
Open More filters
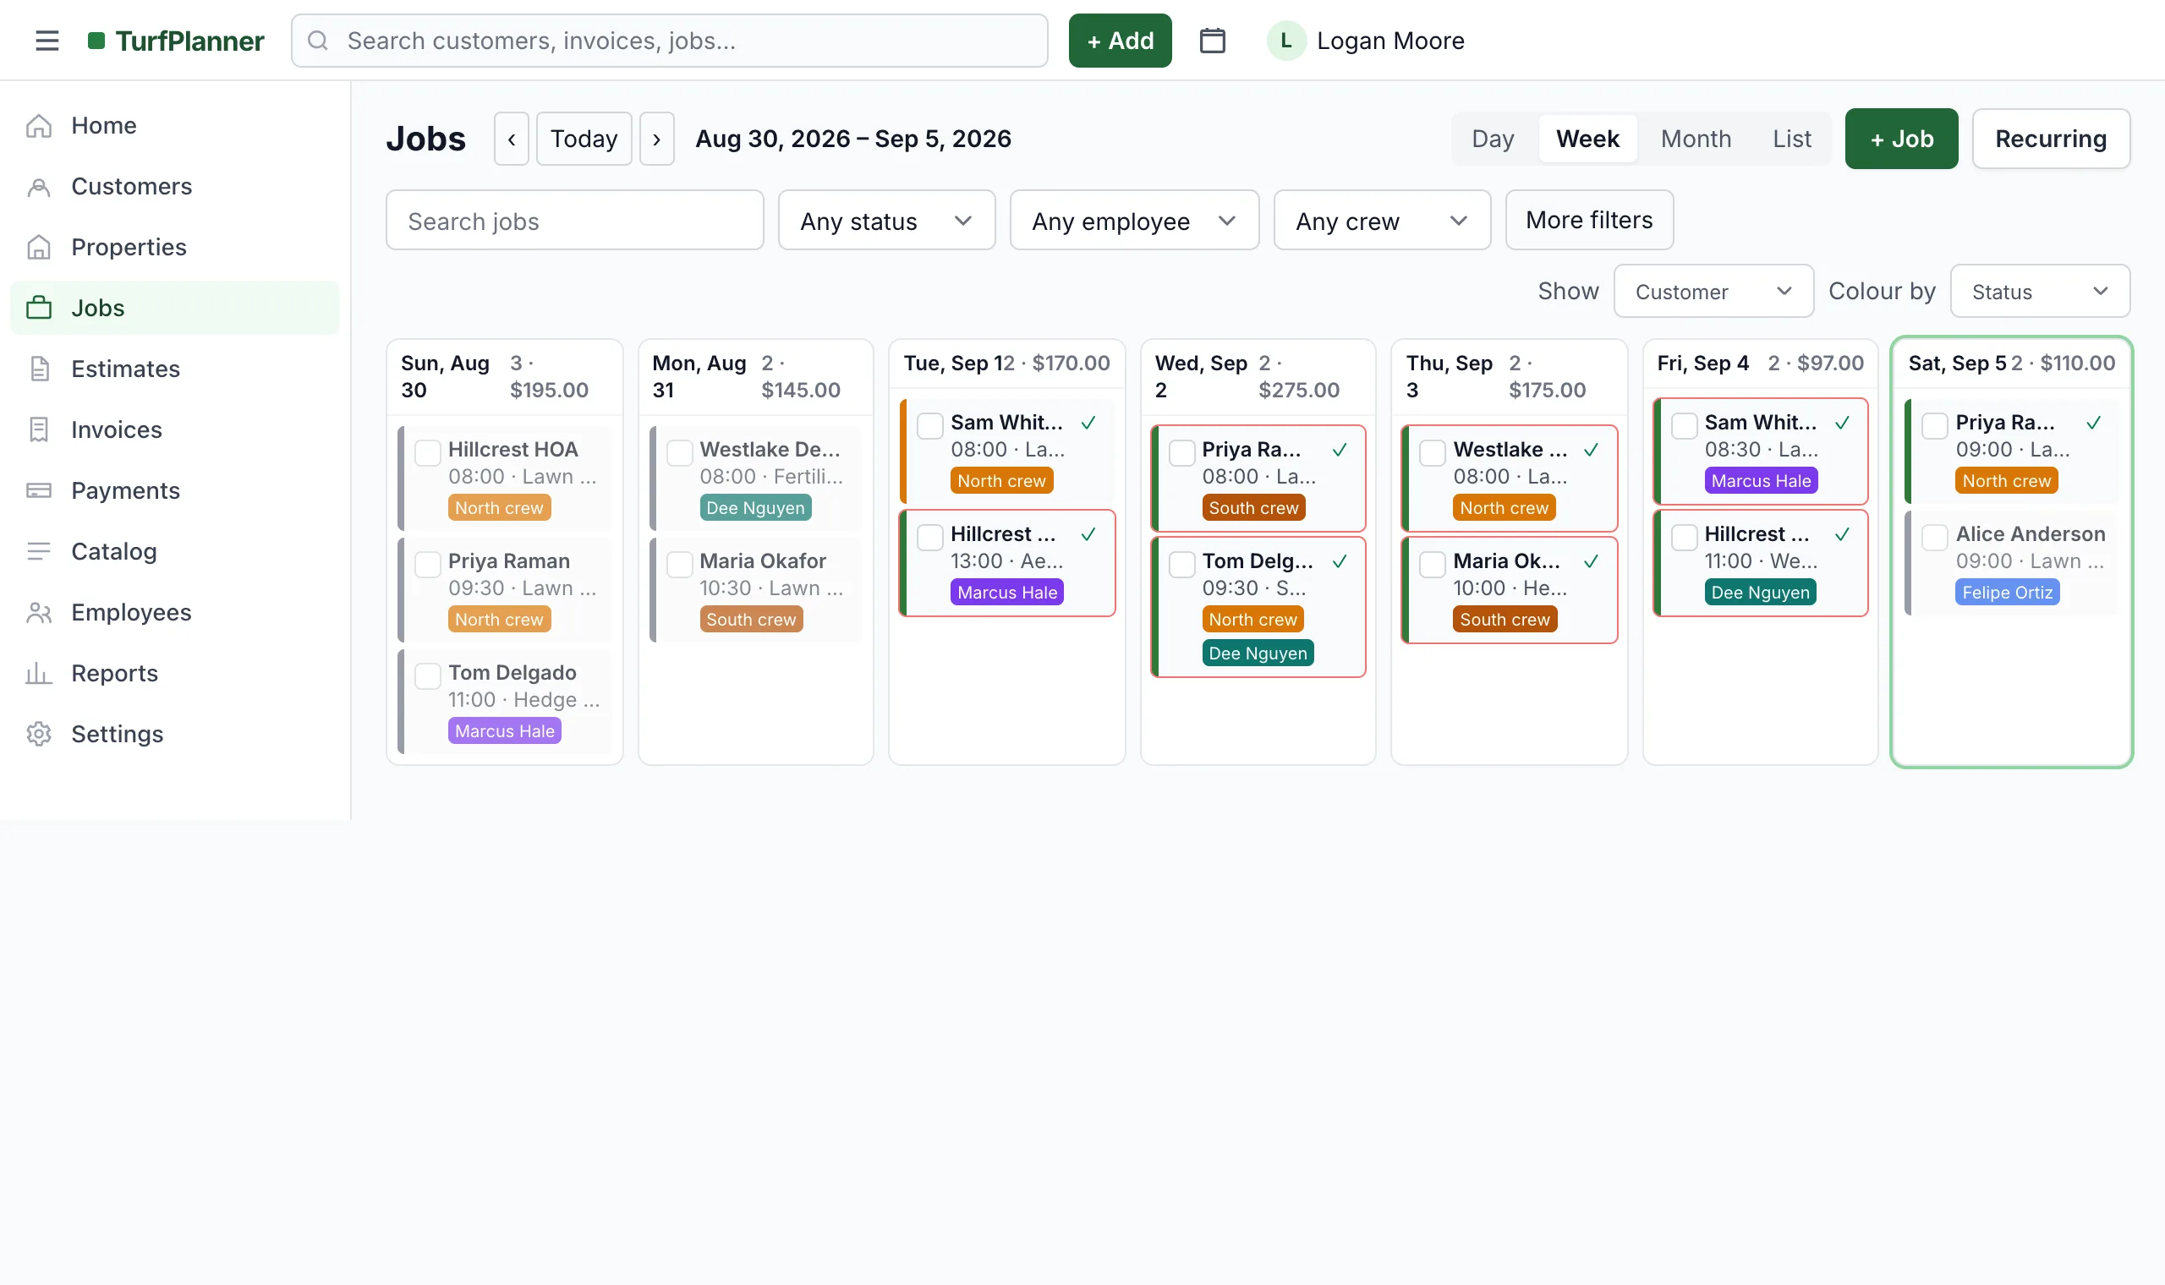click(x=1588, y=220)
